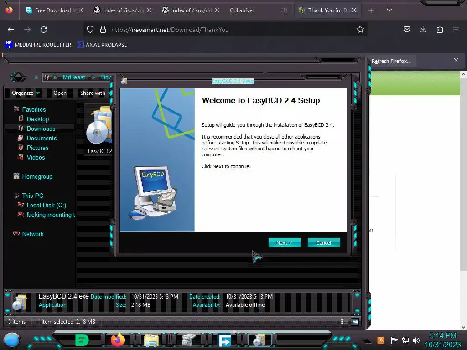This screenshot has width=467, height=350.
Task: Close the CollabNet tab
Action: click(x=285, y=10)
